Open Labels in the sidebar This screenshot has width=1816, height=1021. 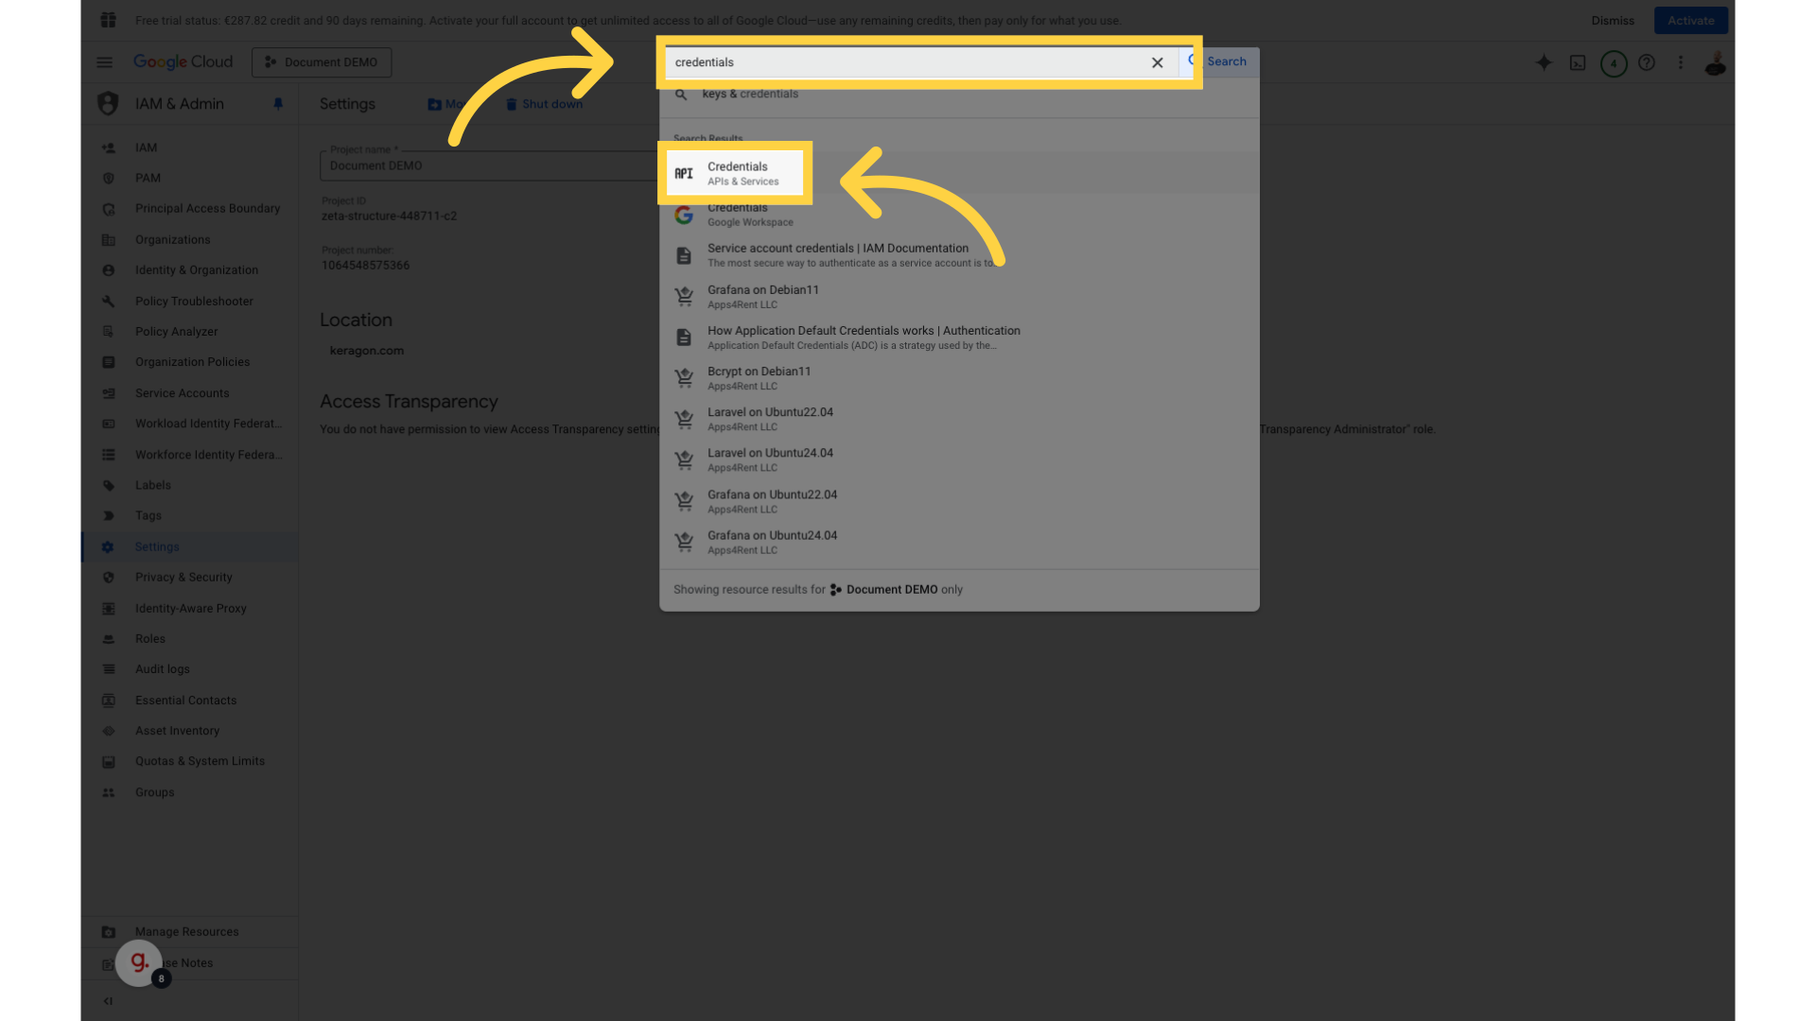coord(189,485)
